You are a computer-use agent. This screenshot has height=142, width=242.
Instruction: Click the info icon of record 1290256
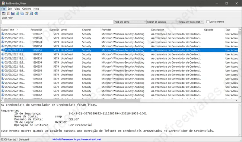click(x=3, y=71)
